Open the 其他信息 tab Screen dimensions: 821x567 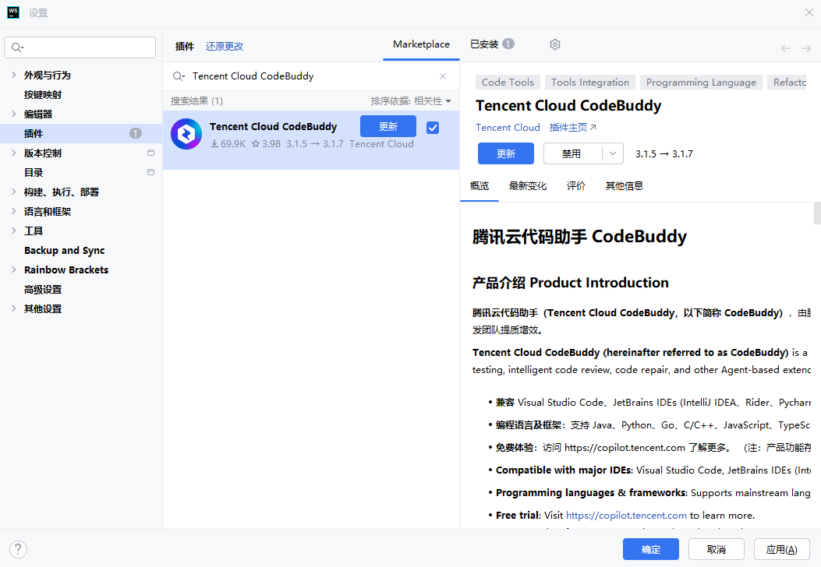(624, 185)
